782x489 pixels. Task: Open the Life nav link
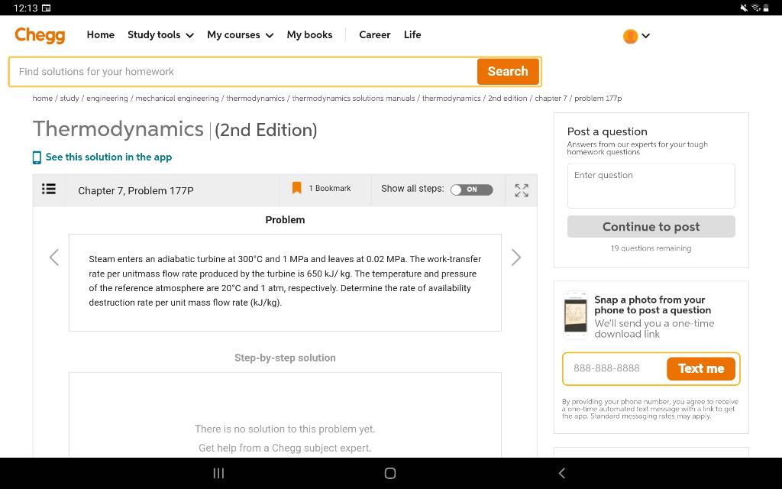click(x=412, y=35)
